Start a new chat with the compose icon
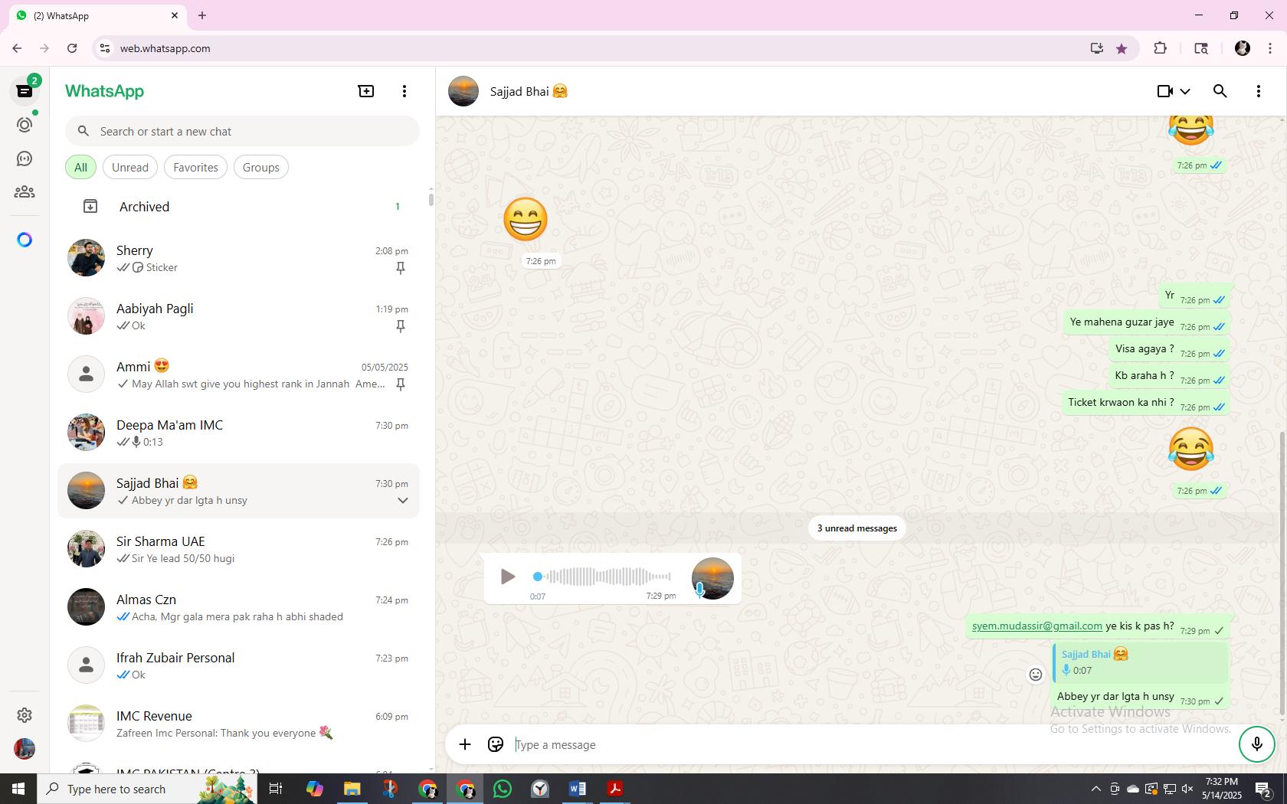The width and height of the screenshot is (1287, 804). click(x=366, y=91)
